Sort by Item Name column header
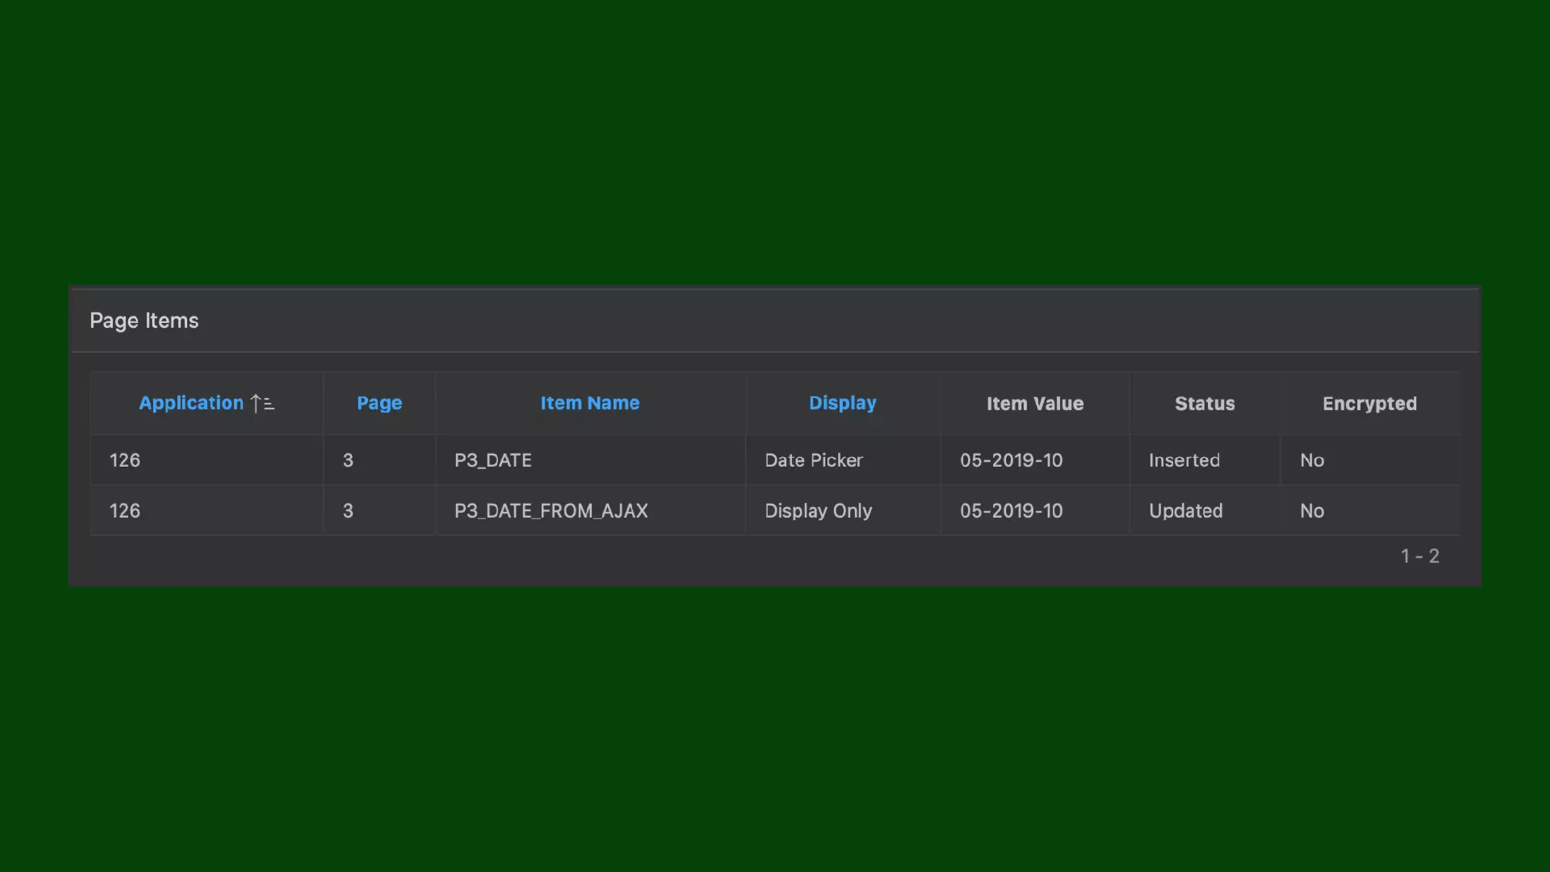The width and height of the screenshot is (1550, 872). [x=590, y=403]
